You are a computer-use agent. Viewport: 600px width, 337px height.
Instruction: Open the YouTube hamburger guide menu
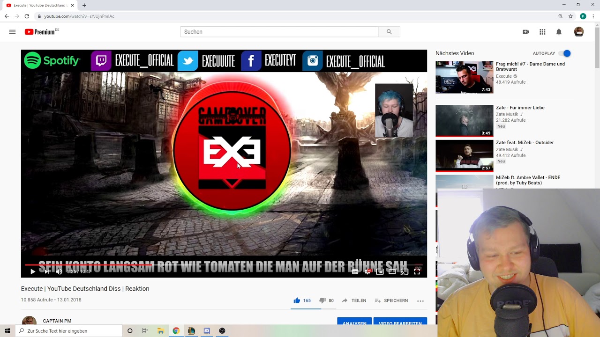click(12, 32)
